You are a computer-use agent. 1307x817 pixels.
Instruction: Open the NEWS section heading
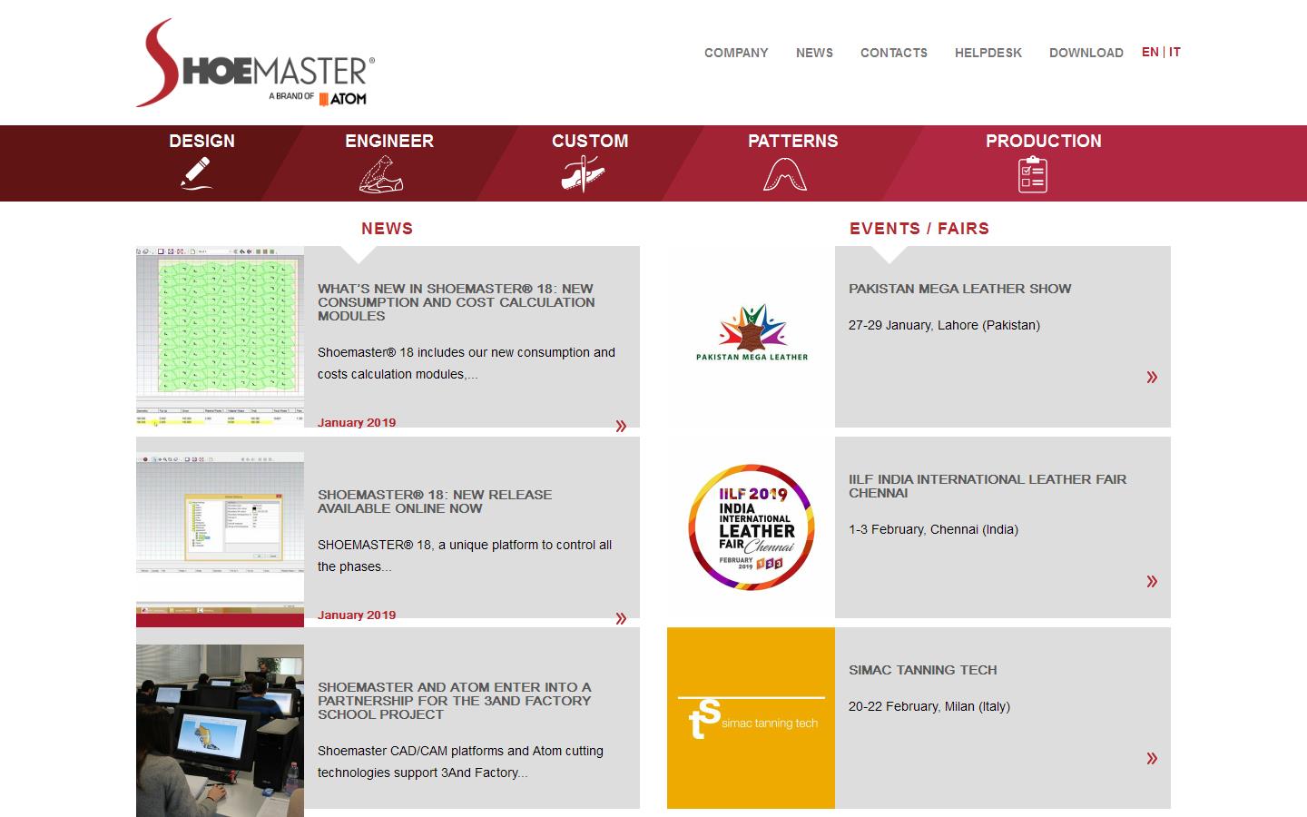[x=387, y=229]
